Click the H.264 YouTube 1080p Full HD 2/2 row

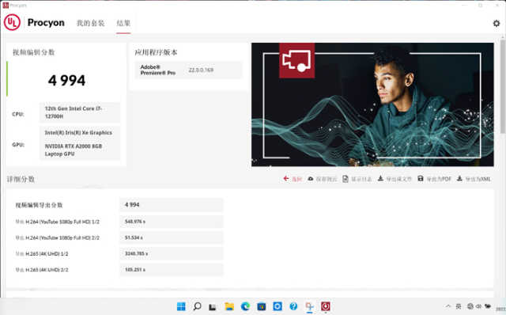pyautogui.click(x=119, y=237)
